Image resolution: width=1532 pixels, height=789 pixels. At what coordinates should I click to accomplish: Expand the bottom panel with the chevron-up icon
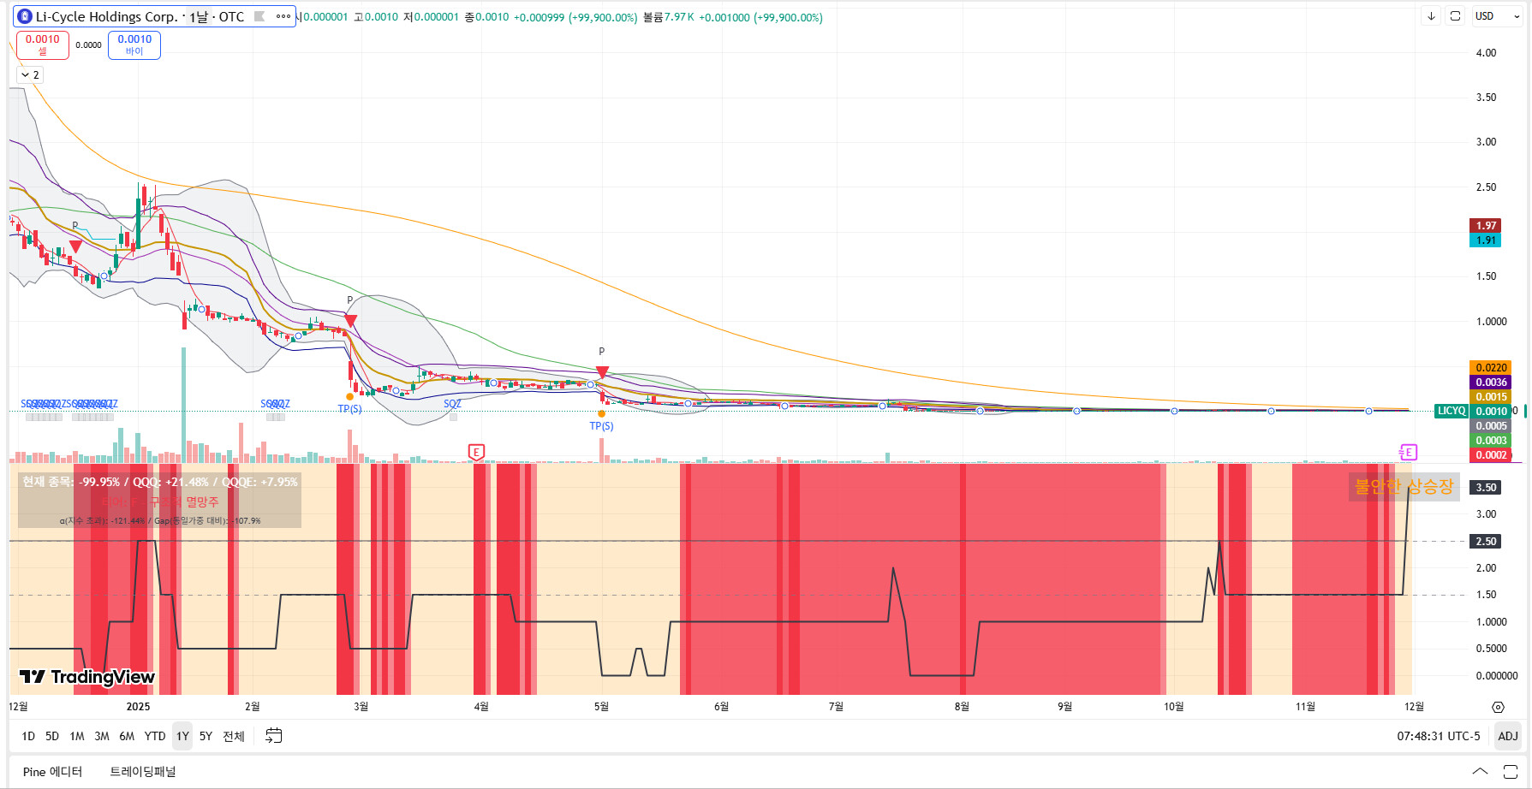(x=1480, y=772)
